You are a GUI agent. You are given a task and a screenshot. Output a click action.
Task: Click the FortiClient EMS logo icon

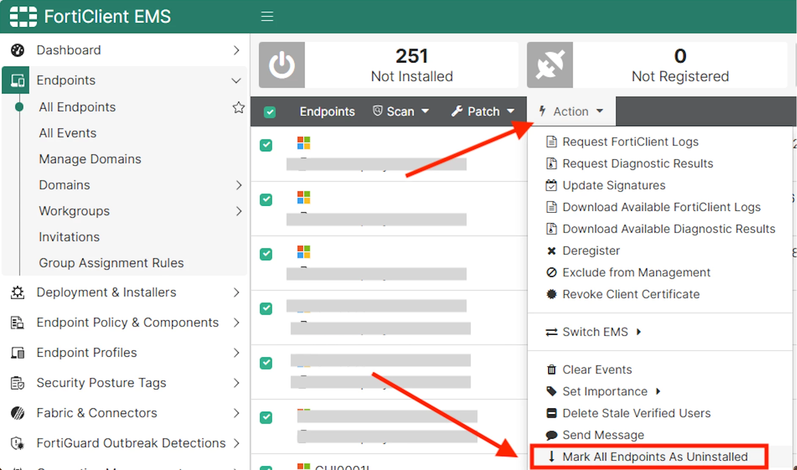tap(23, 16)
